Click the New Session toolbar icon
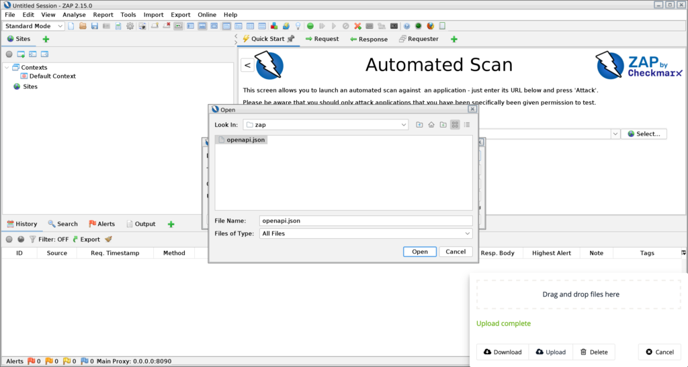 71,26
